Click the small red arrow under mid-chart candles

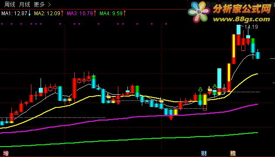(x=118, y=102)
